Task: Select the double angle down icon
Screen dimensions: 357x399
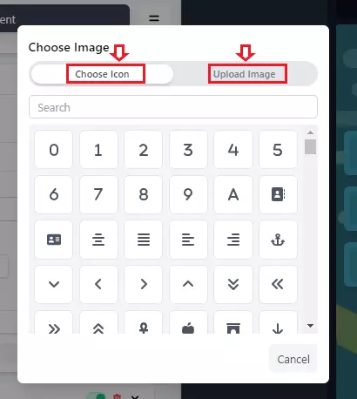Action: [x=233, y=284]
